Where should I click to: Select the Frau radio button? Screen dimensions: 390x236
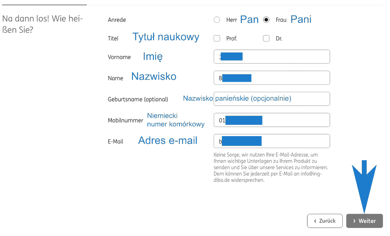click(266, 19)
